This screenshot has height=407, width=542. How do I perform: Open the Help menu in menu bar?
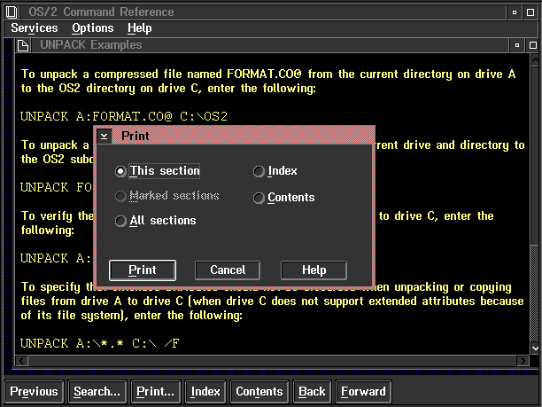pyautogui.click(x=139, y=28)
